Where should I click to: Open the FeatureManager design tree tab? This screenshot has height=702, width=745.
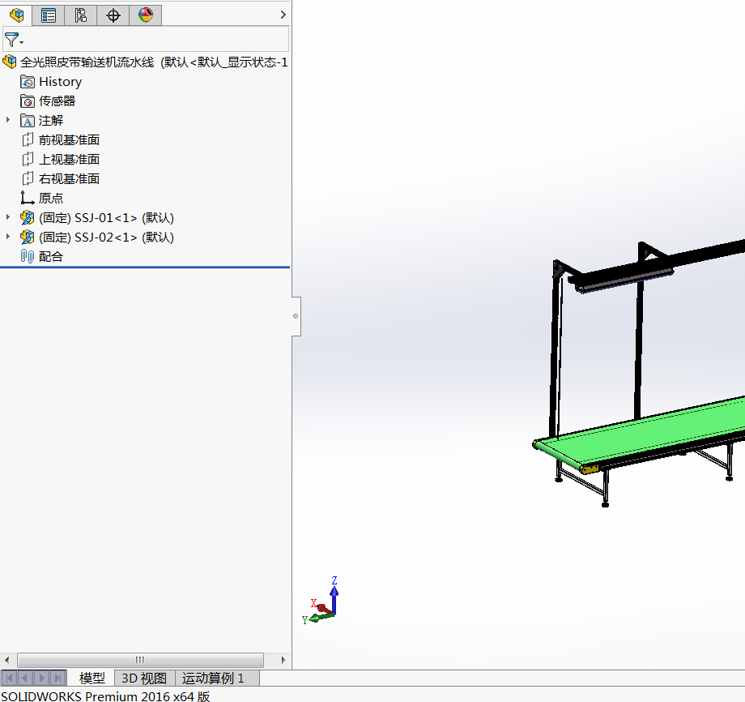17,15
